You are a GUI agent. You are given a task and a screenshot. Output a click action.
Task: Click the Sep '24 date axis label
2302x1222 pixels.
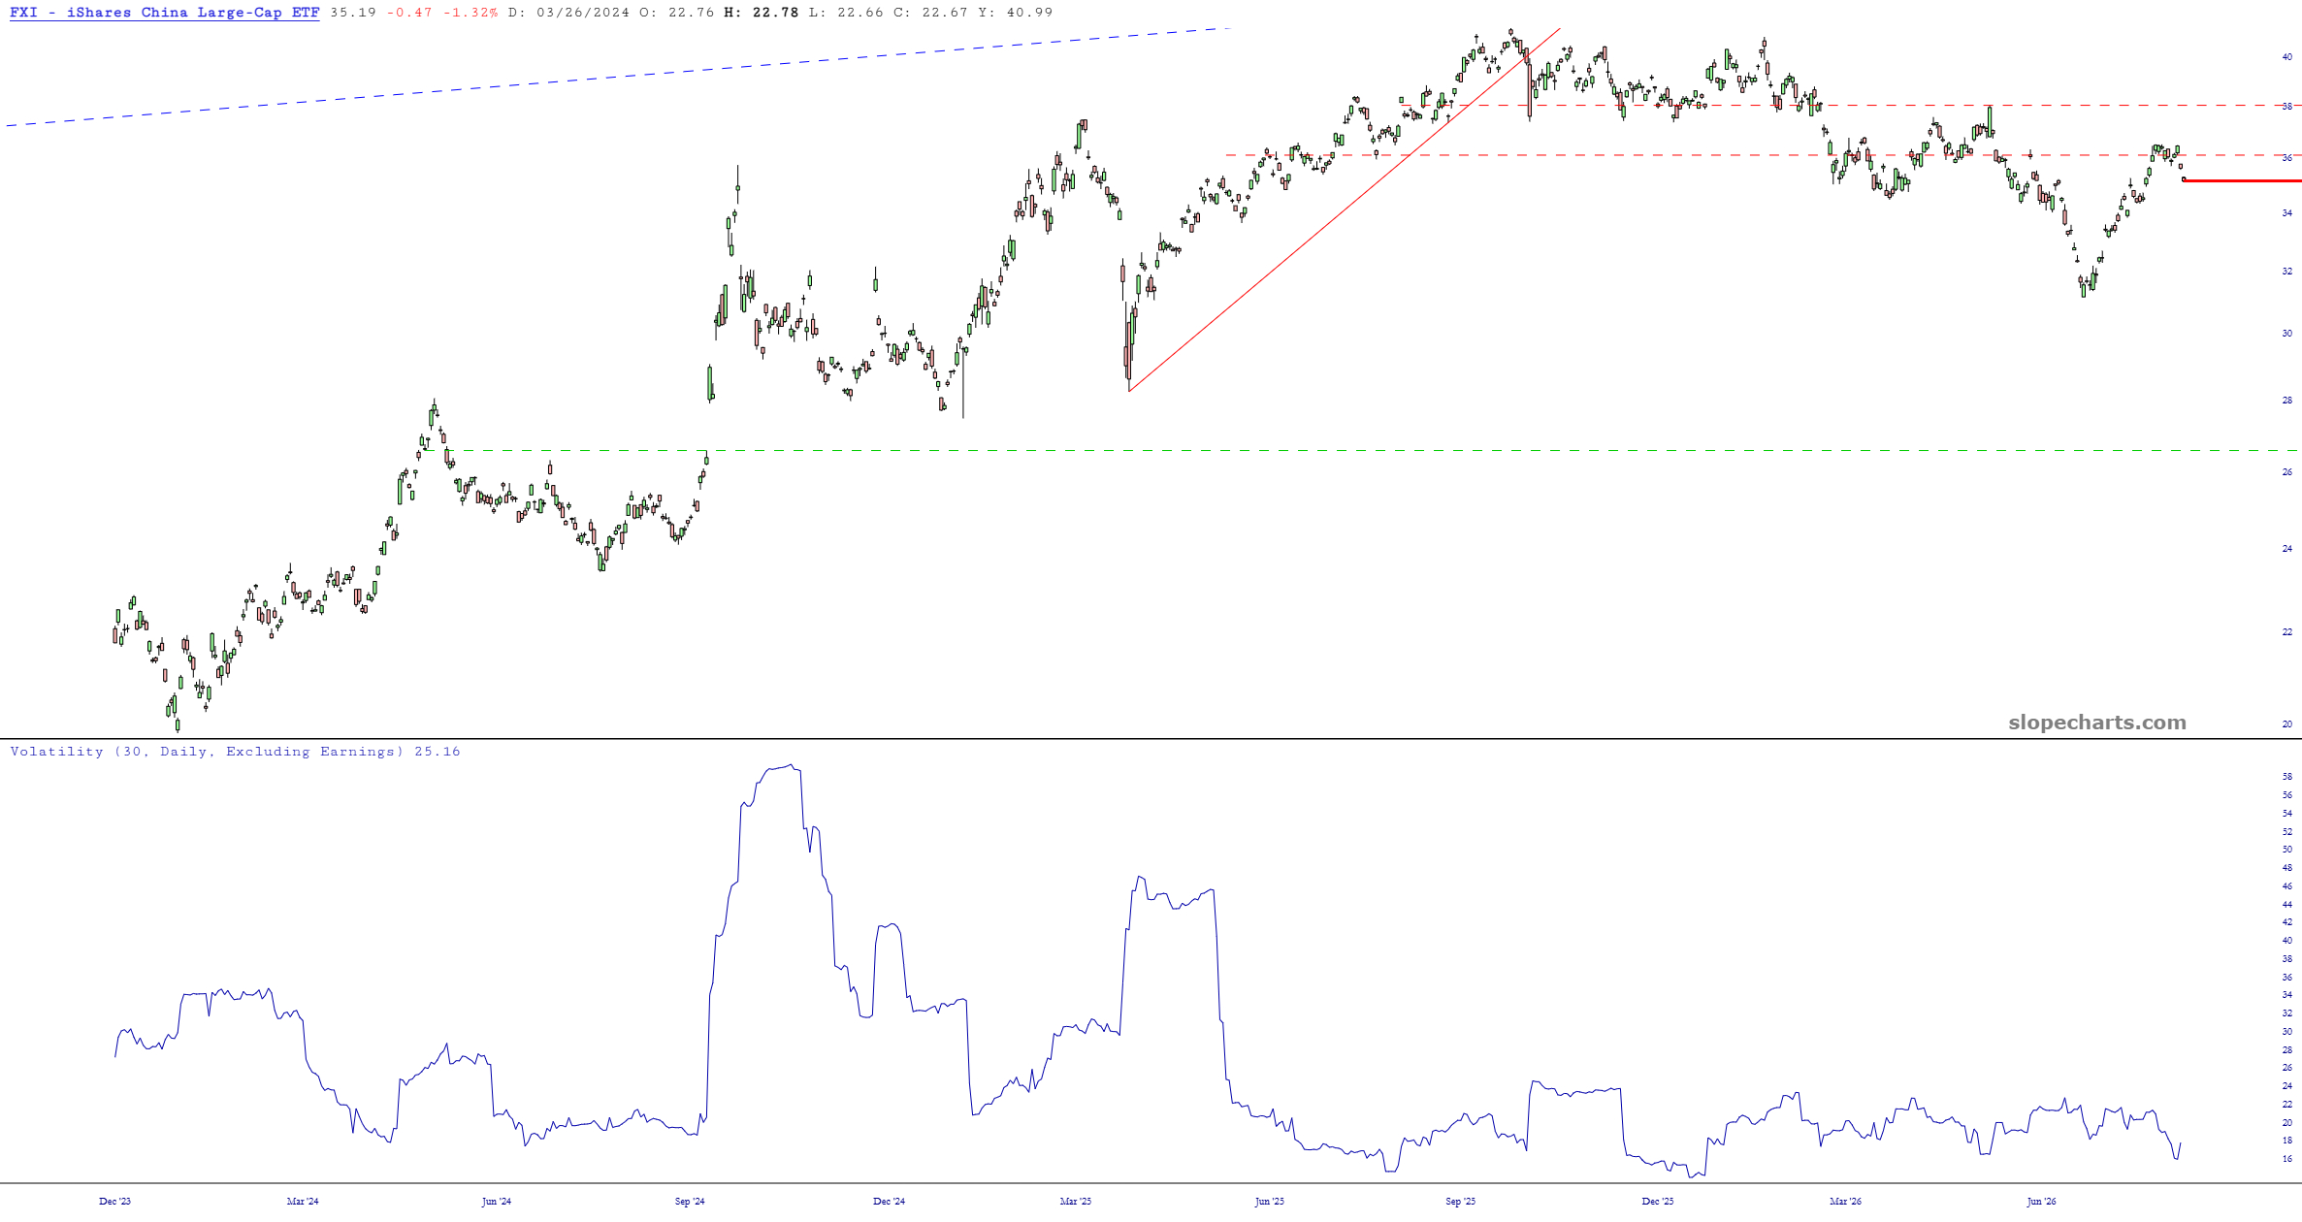coord(690,1202)
